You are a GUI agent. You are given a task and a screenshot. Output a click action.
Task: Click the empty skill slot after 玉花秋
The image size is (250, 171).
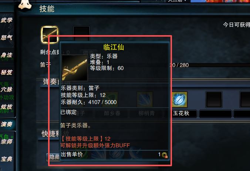[x=214, y=100]
